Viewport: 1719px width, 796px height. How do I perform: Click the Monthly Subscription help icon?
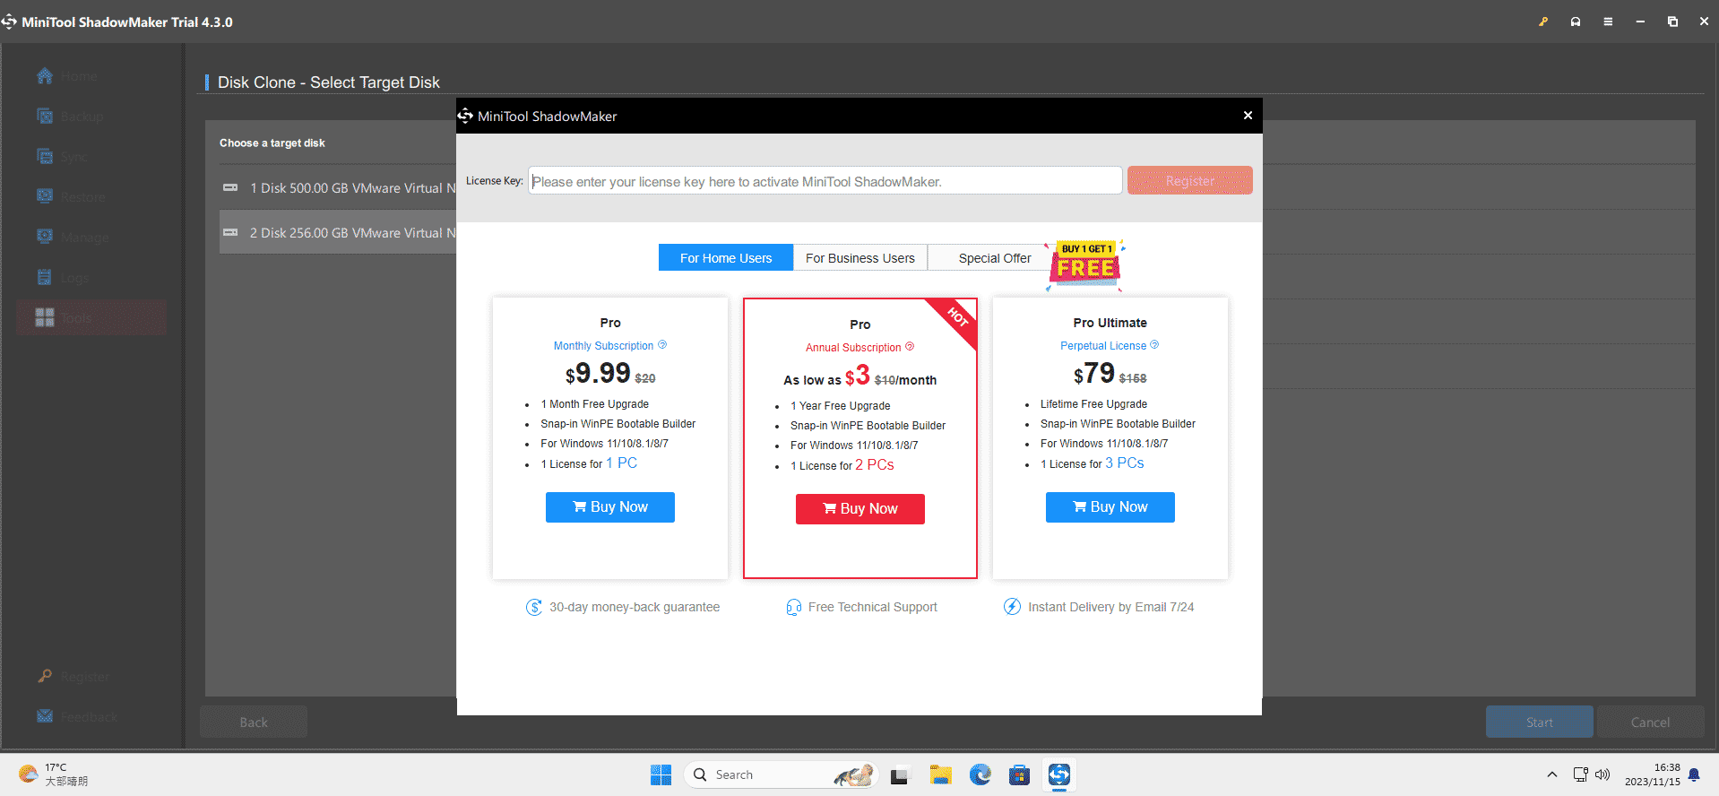coord(662,345)
